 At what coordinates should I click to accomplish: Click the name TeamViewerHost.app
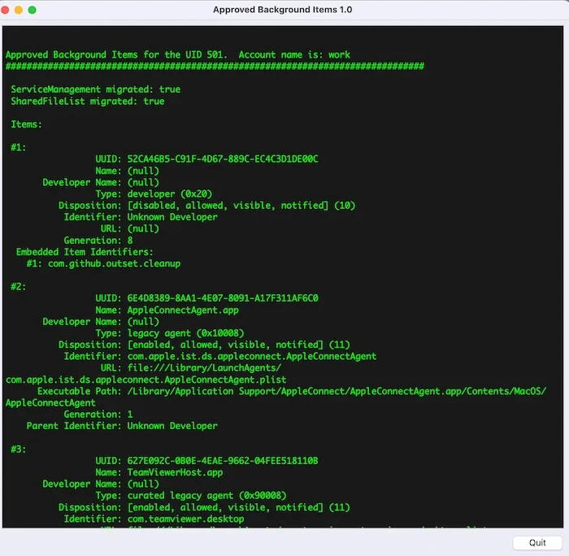[x=175, y=472]
